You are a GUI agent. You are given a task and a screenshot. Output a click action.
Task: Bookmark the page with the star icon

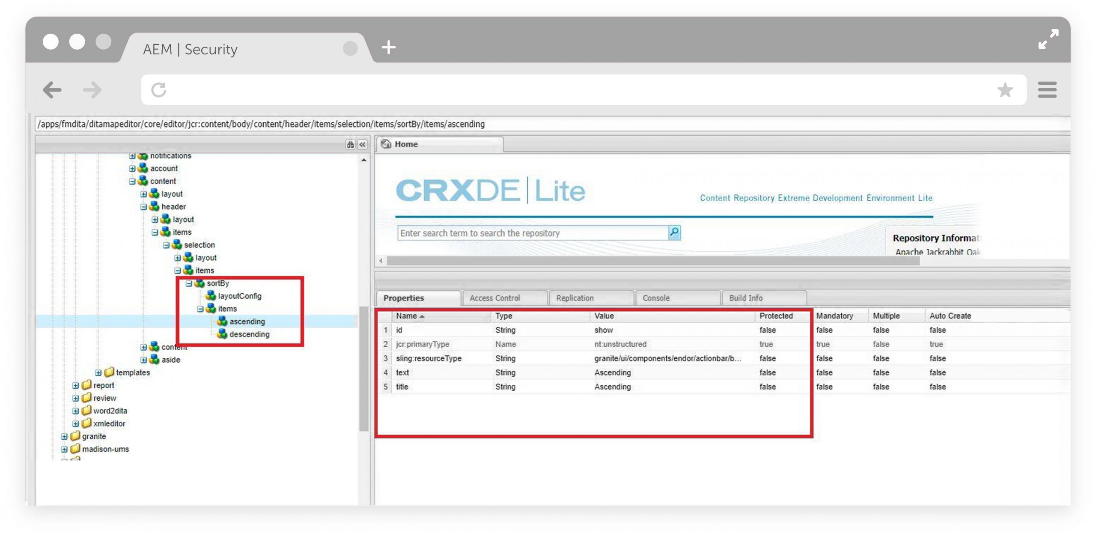(1005, 90)
